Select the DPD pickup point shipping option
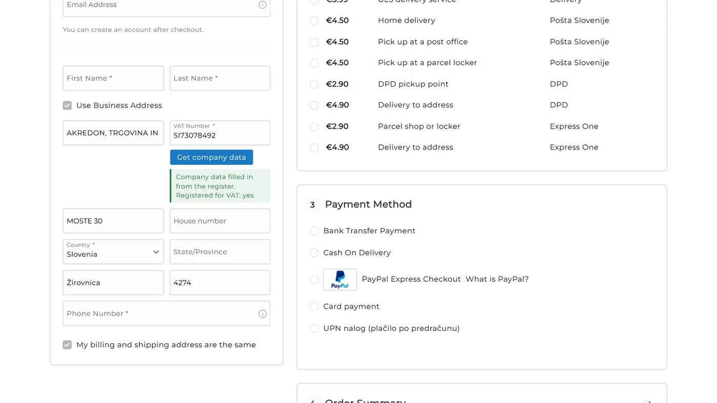The image size is (717, 403). click(314, 84)
